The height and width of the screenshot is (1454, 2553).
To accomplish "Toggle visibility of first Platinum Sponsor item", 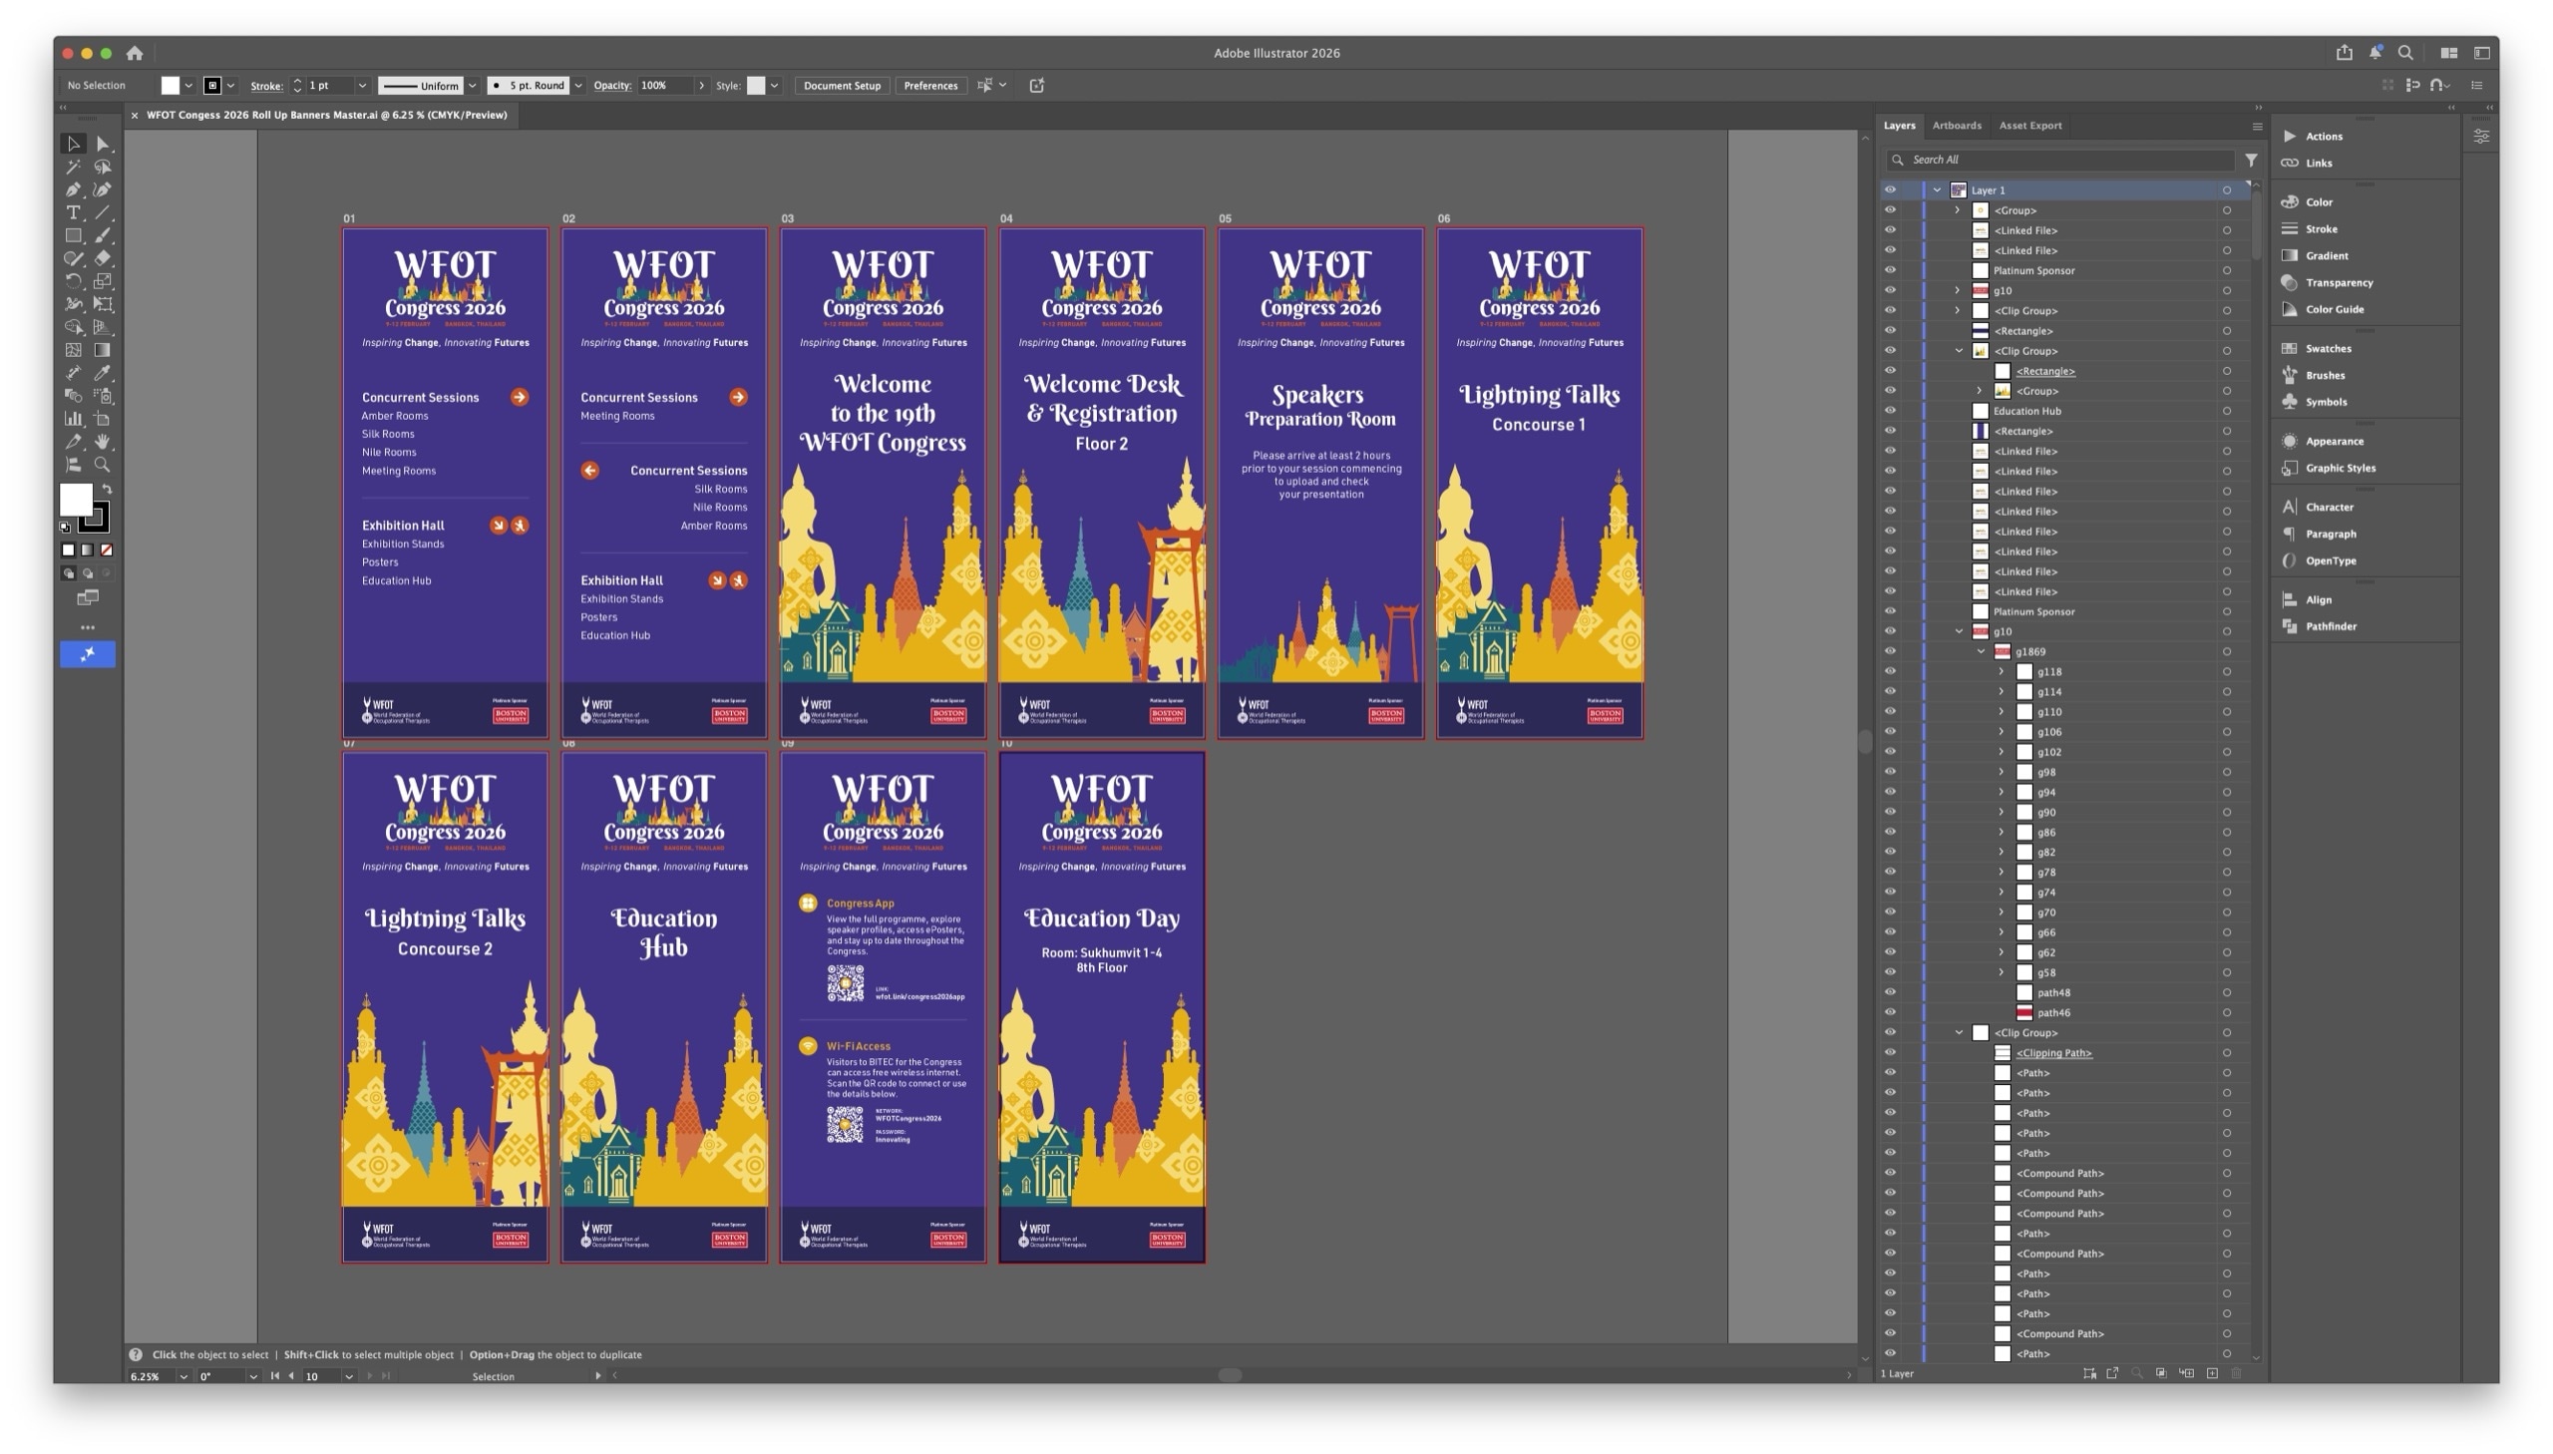I will click(x=1889, y=270).
